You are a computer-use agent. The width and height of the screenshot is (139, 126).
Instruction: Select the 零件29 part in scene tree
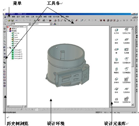[x=13, y=29]
